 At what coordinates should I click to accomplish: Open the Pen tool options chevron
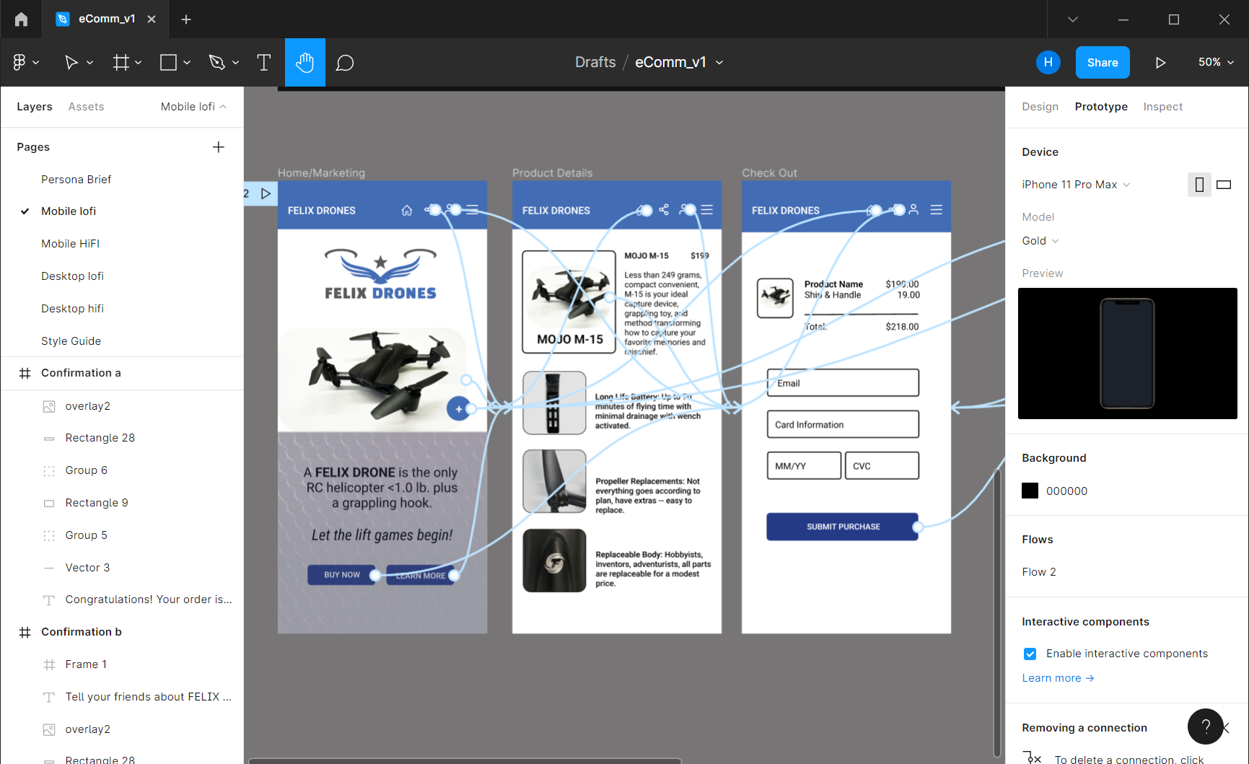(x=235, y=63)
